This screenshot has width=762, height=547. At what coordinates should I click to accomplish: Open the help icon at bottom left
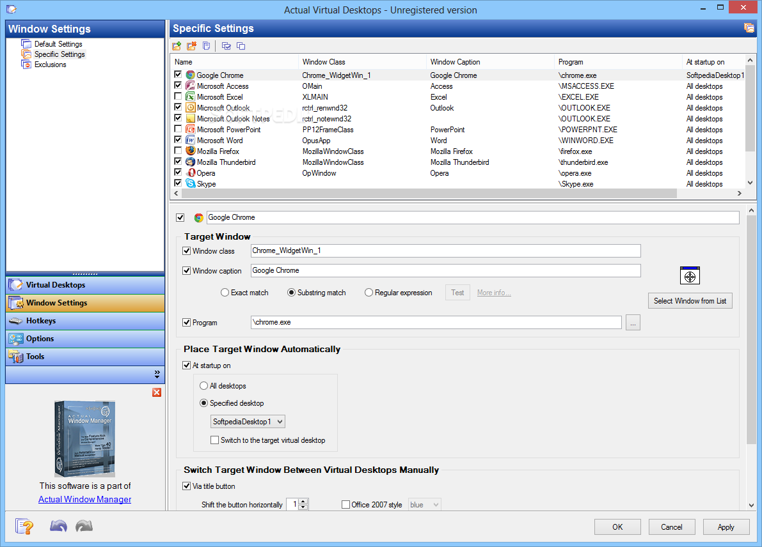click(24, 526)
